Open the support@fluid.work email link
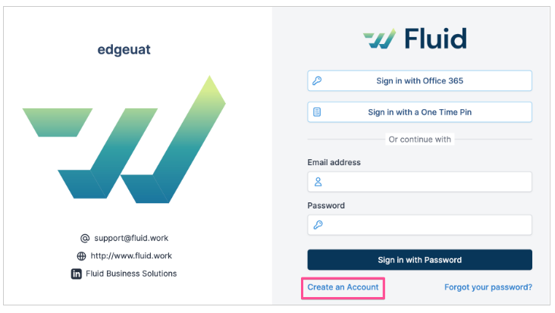Screen dimensions: 555x313 (131, 239)
